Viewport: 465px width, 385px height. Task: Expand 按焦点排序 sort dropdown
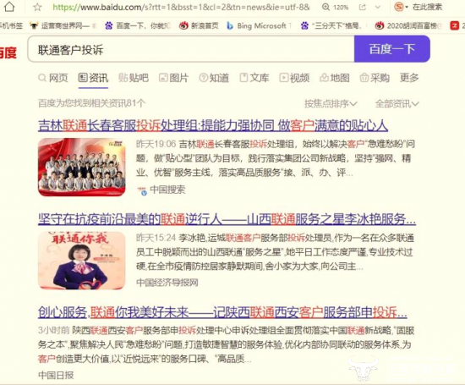pyautogui.click(x=331, y=103)
